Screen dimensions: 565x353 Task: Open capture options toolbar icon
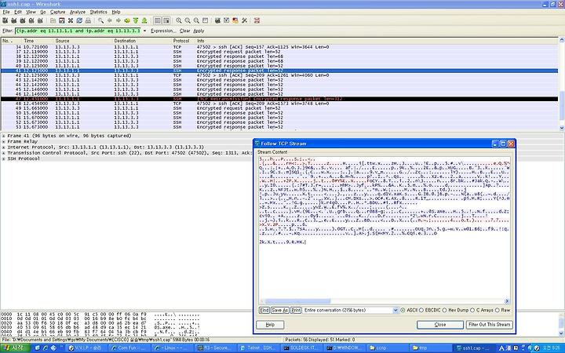tap(14, 20)
